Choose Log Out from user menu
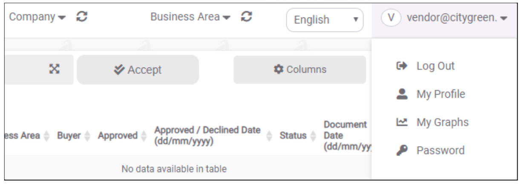This screenshot has width=530, height=184. pos(435,66)
